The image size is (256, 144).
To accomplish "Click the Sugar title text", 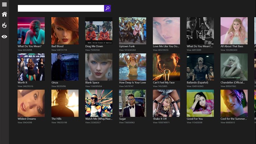I will tap(123, 119).
